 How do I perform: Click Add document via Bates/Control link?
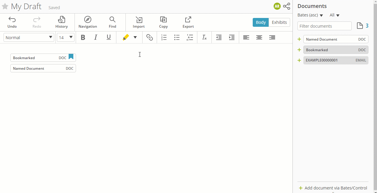333,188
